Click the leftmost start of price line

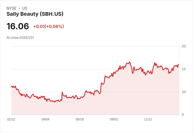12,86
